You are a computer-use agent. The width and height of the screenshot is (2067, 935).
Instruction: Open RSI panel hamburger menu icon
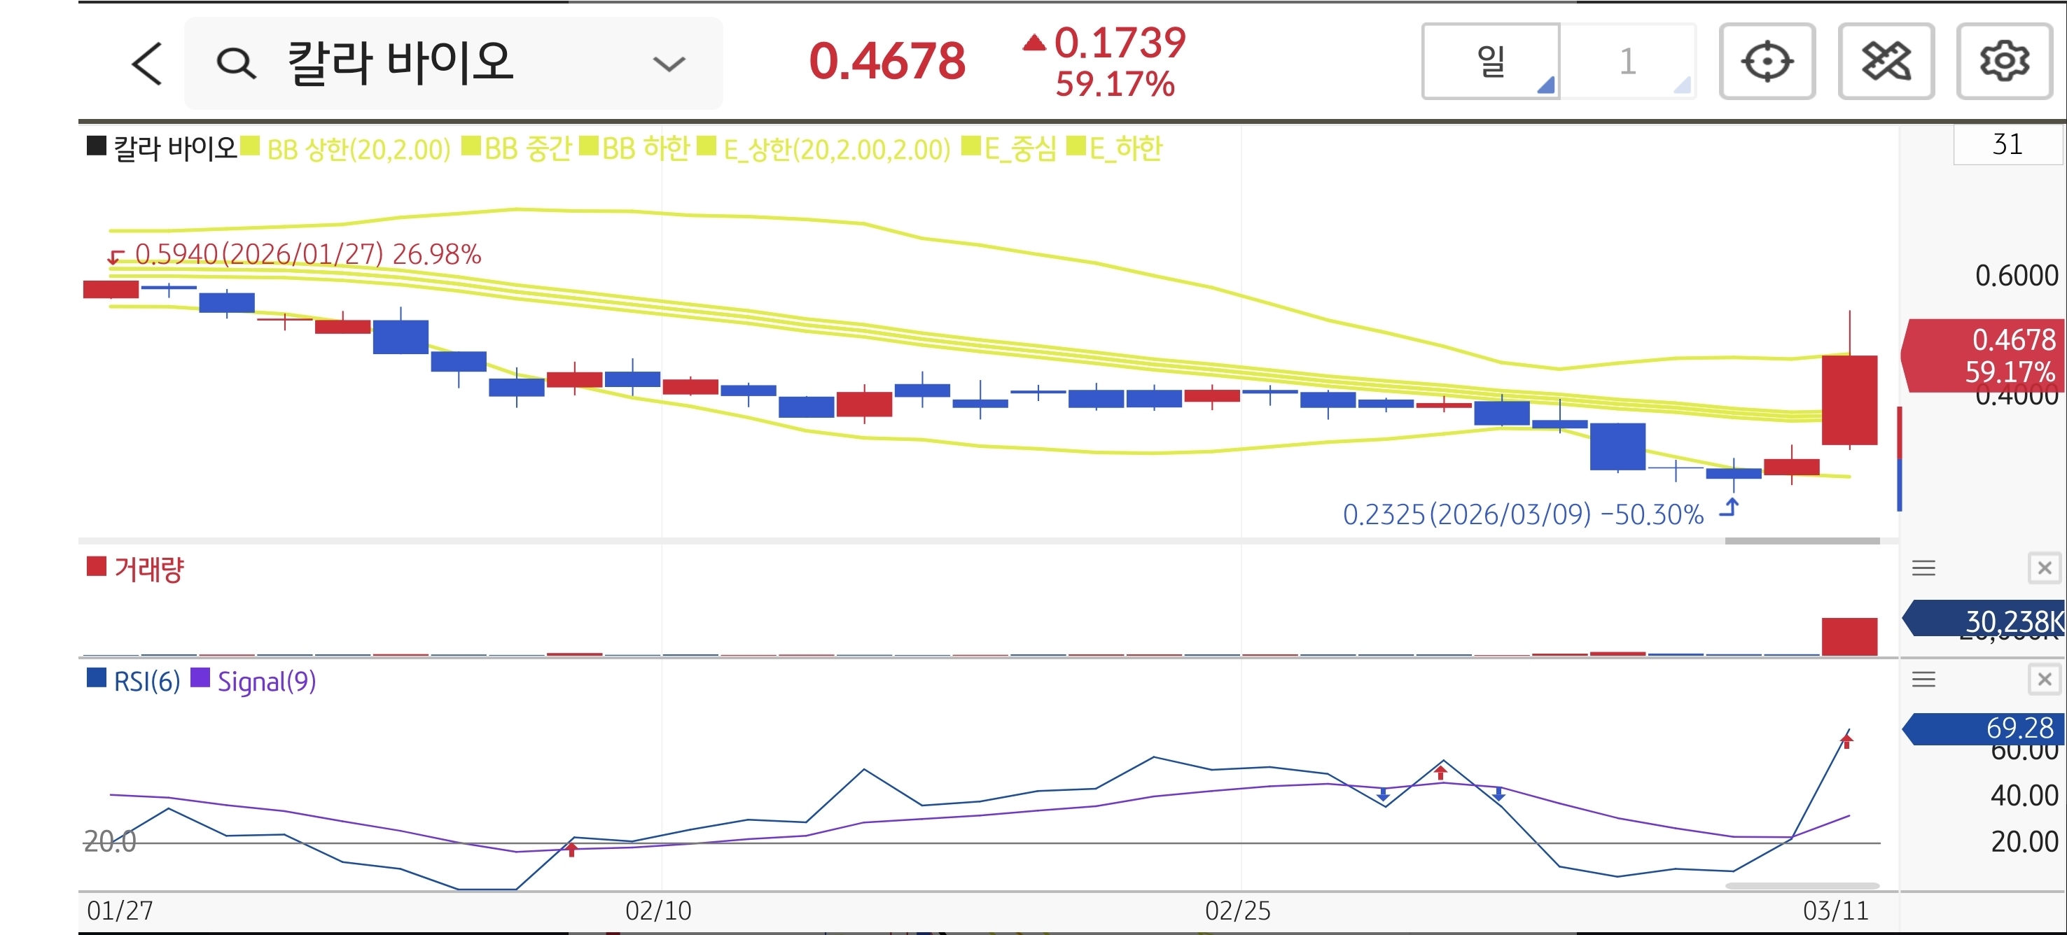pyautogui.click(x=1923, y=680)
